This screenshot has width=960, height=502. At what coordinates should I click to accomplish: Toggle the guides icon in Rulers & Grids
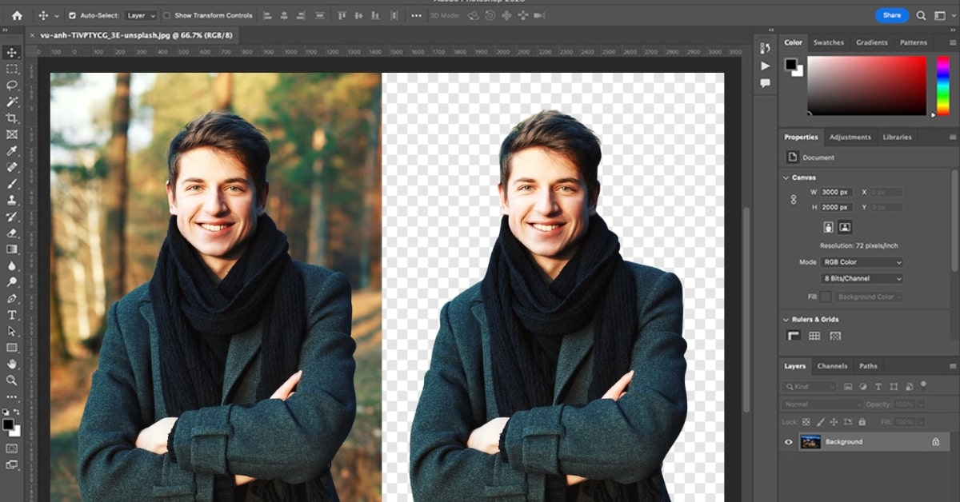click(835, 337)
